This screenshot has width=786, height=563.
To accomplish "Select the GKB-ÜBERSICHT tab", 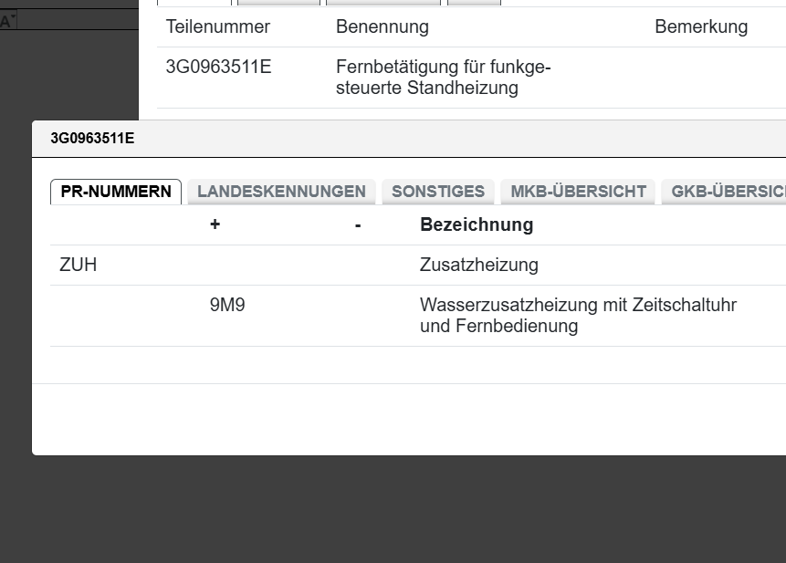I will pyautogui.click(x=728, y=192).
